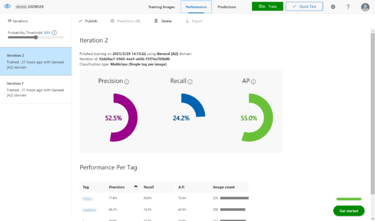This screenshot has height=221, width=375.
Task: Select Iteration 1 in the sidebar
Action: 36,89
